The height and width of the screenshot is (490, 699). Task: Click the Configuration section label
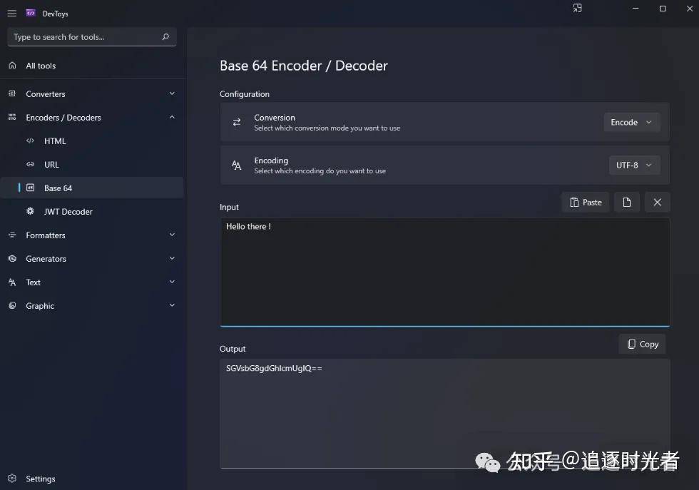pos(244,94)
